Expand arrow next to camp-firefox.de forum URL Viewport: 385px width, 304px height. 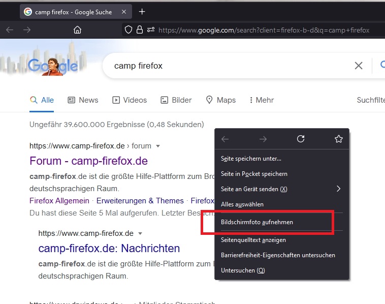[158, 146]
